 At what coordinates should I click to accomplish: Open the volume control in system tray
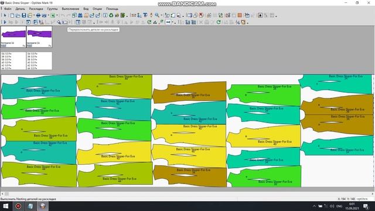[x=332, y=206]
